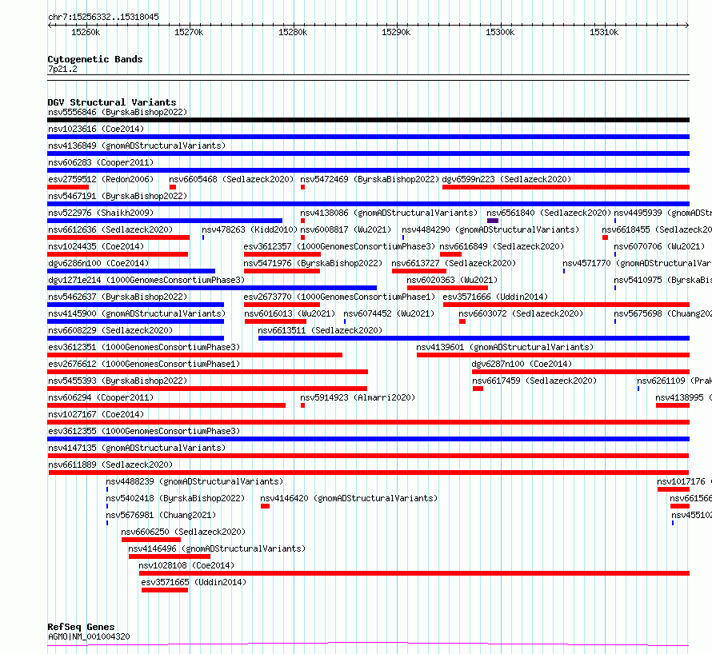
Task: Click nsv5455393 (ByrskaBishop2022) label
Action: pyautogui.click(x=118, y=381)
